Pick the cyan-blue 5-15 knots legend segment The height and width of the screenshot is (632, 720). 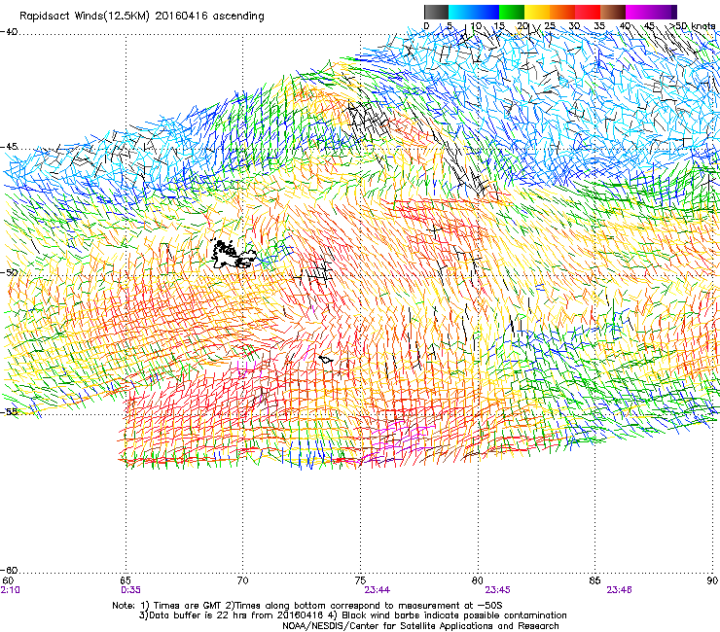point(474,12)
